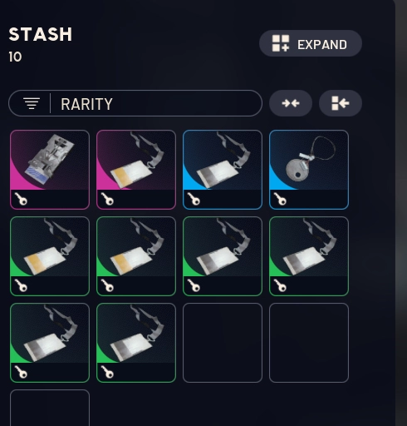This screenshot has width=407, height=426.
Task: Click the auto-arrange grid arrow button
Action: (x=341, y=103)
